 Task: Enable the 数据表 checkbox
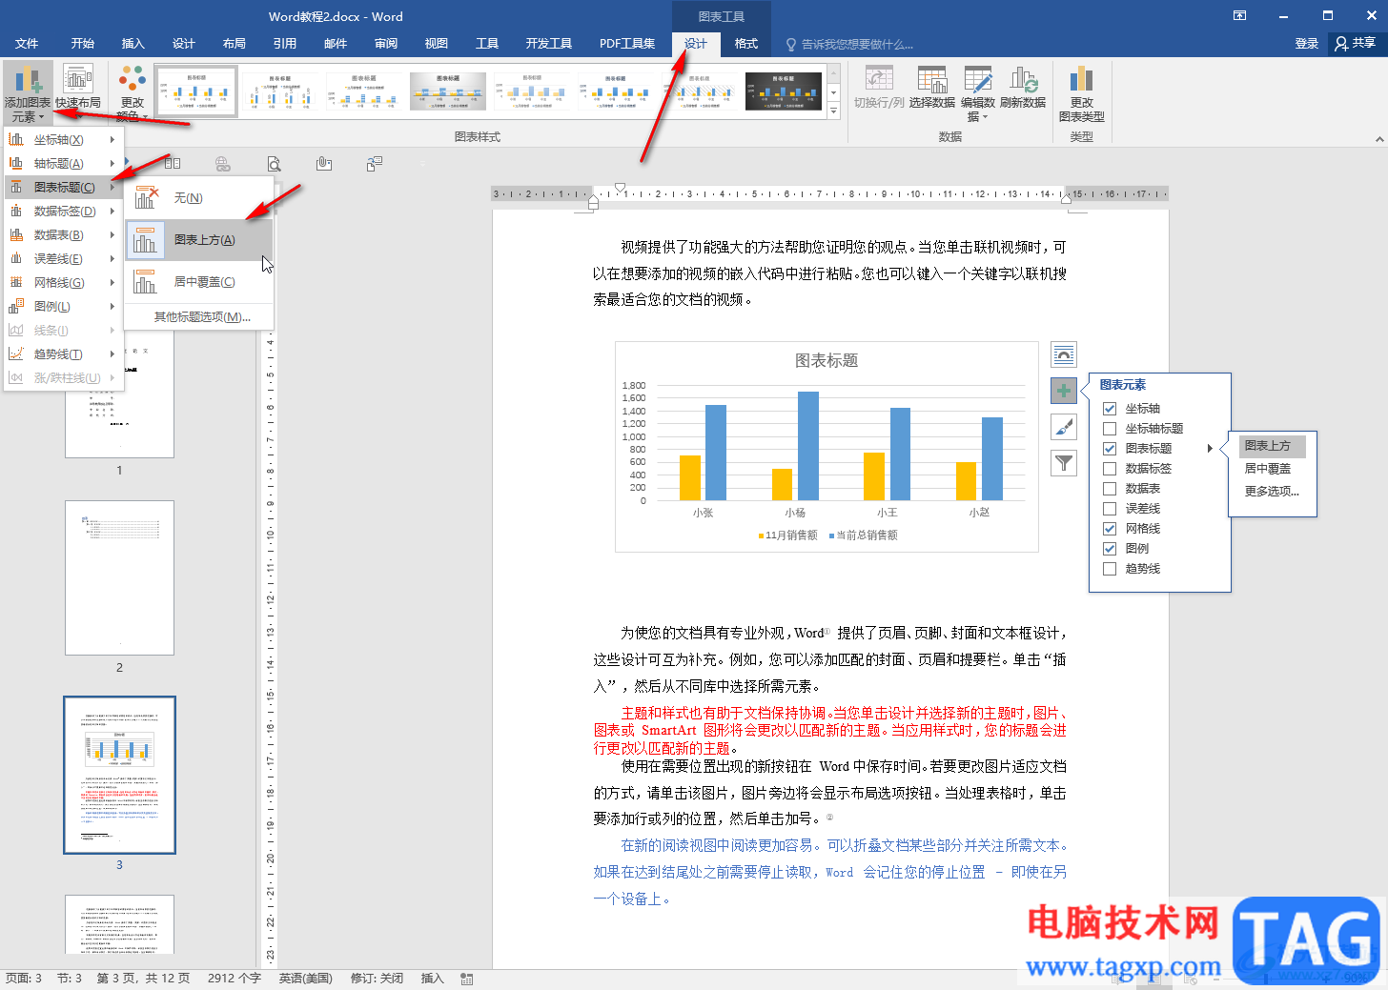click(x=1110, y=489)
